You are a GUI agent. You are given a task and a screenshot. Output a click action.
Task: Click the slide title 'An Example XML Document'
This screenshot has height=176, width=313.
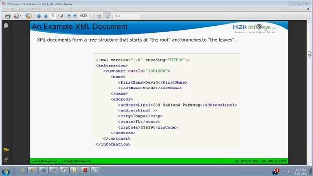pyautogui.click(x=80, y=27)
